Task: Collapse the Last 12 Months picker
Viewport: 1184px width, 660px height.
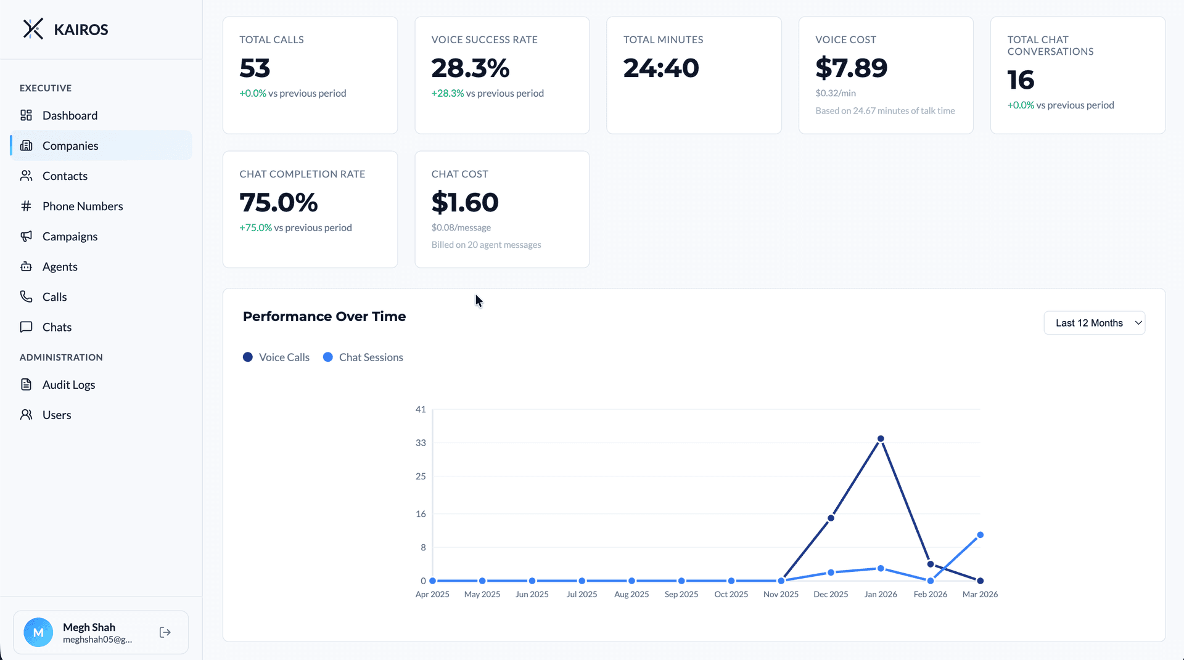Action: [x=1095, y=322]
